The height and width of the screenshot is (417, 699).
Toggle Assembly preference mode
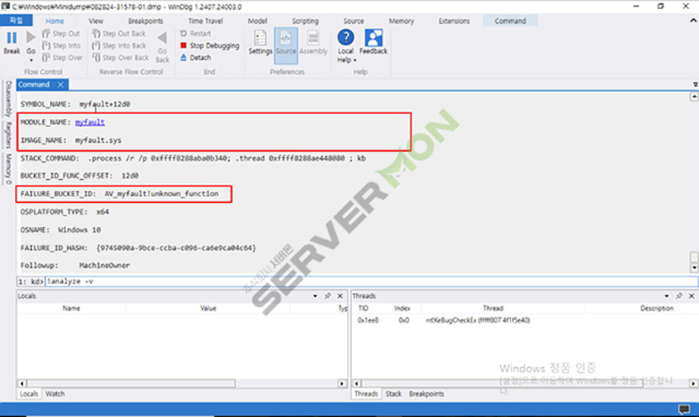tap(313, 42)
